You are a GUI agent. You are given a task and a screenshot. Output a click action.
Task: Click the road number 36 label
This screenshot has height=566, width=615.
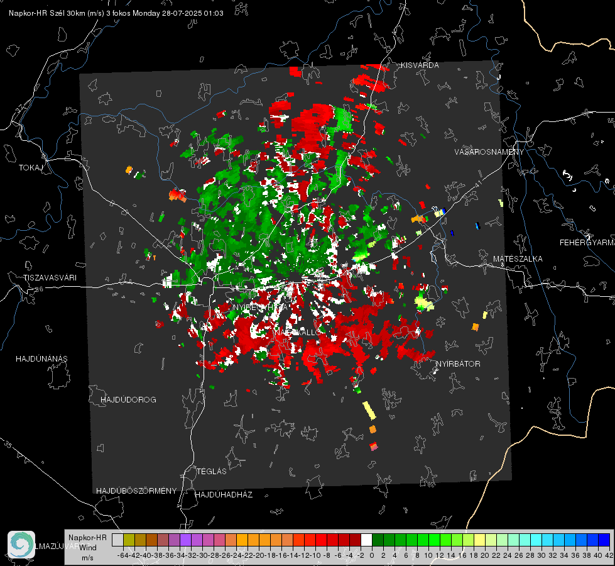click(39, 289)
